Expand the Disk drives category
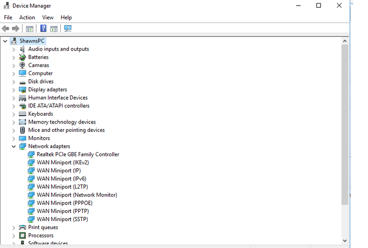This screenshot has height=248, width=368. coord(14,82)
